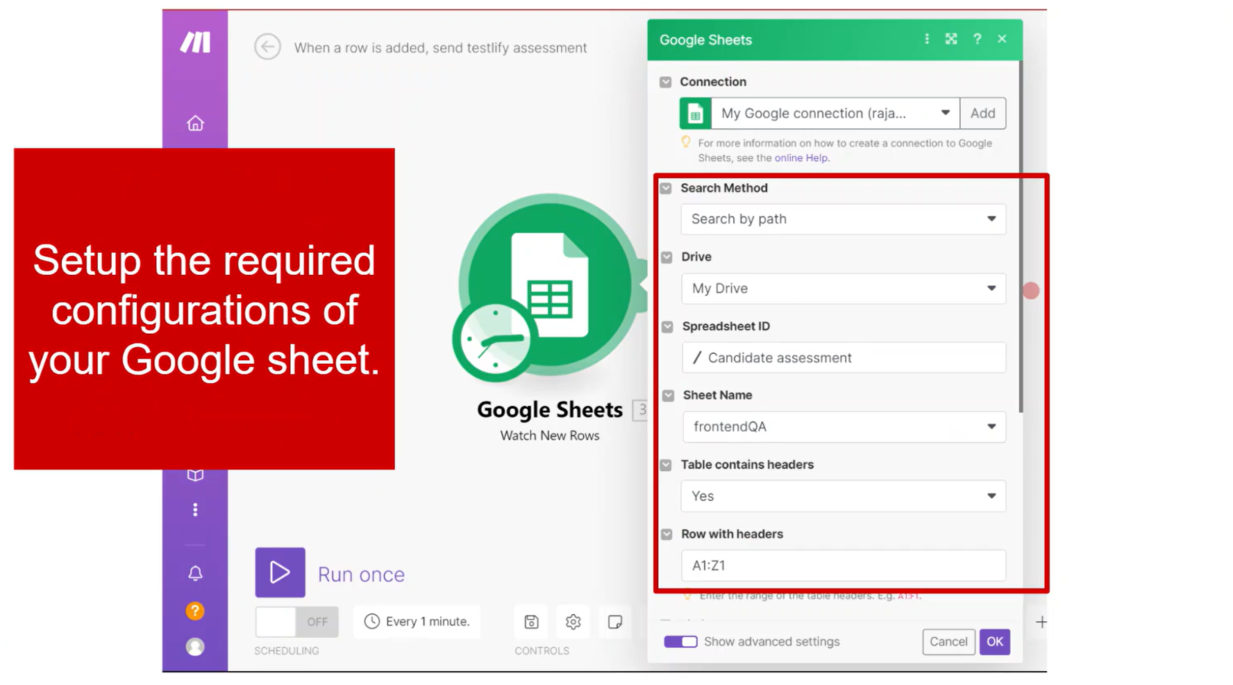The width and height of the screenshot is (1233, 685).
Task: Click the save scenario icon in controls
Action: pos(531,622)
